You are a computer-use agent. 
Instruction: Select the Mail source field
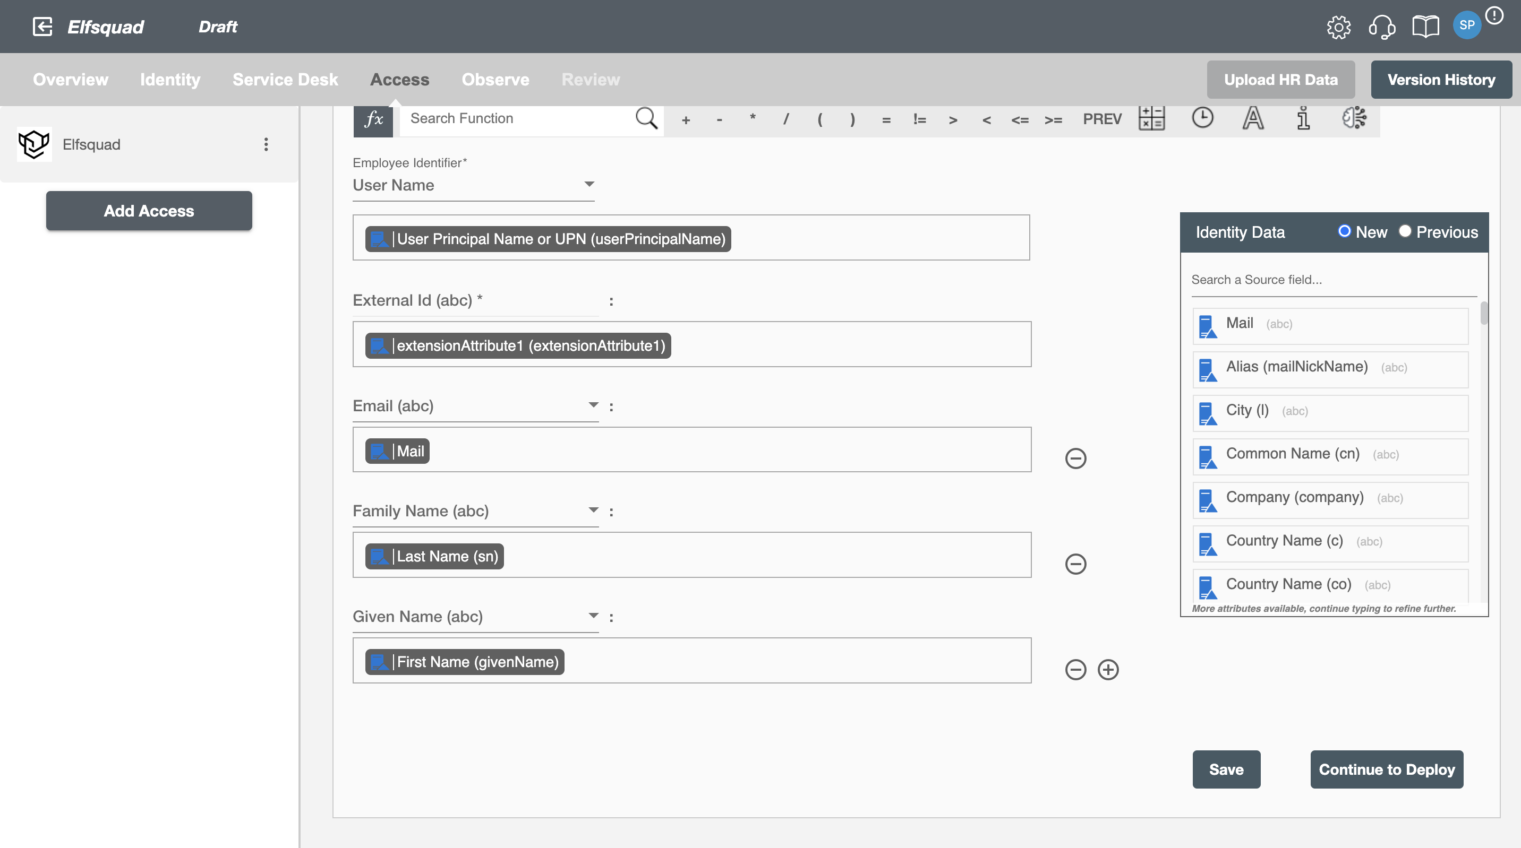1330,326
